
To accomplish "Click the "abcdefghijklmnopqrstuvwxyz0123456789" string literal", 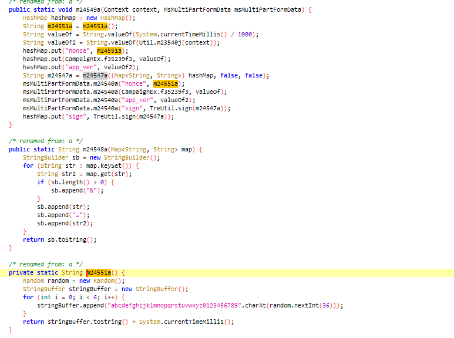I will [174, 305].
